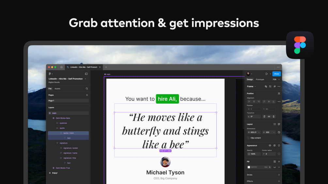Switch to the Prototype tab
328x184 pixels.
[260, 79]
